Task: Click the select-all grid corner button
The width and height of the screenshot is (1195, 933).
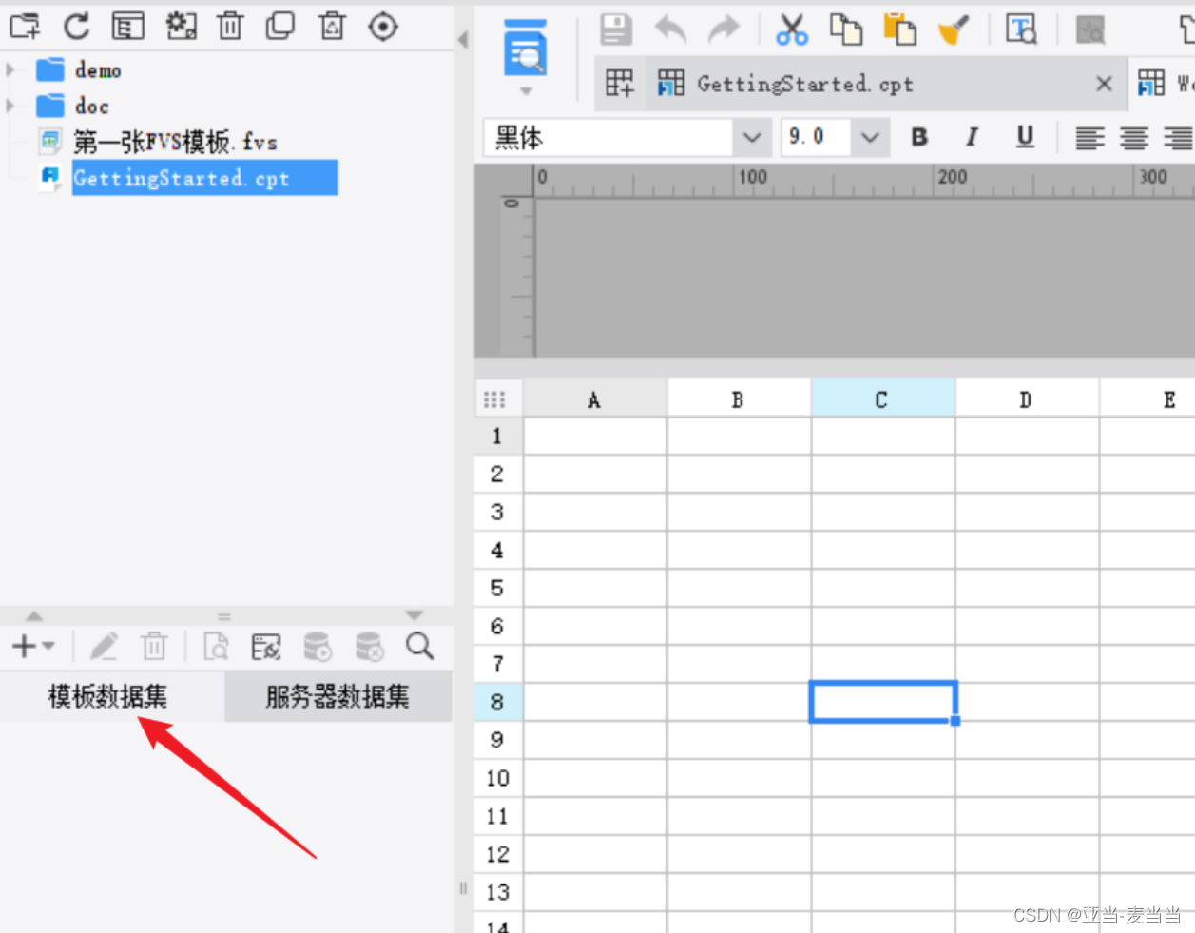Action: click(498, 399)
